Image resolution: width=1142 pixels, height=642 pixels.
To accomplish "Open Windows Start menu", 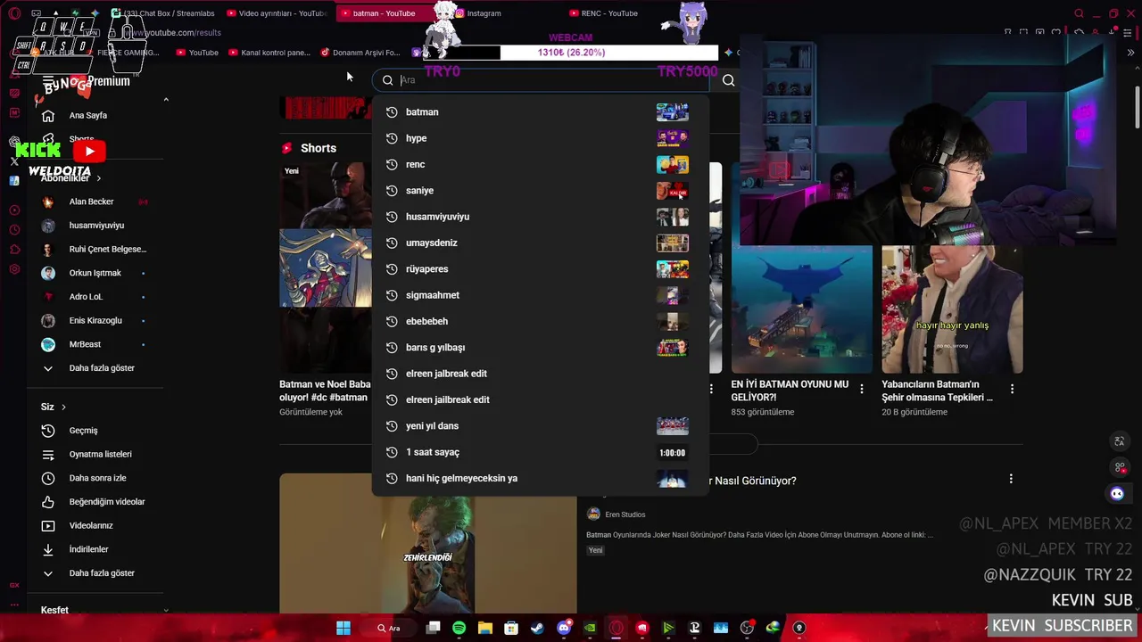I will (343, 628).
